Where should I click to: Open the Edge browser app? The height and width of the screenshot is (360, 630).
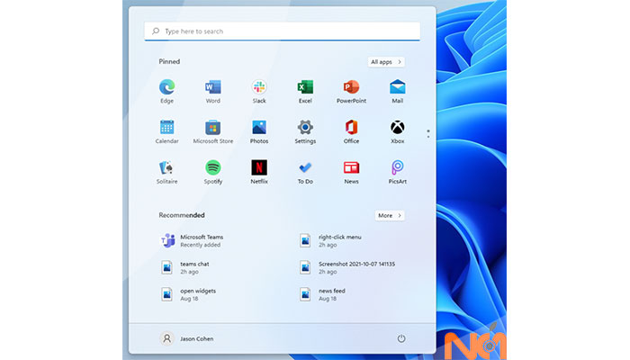pyautogui.click(x=166, y=91)
